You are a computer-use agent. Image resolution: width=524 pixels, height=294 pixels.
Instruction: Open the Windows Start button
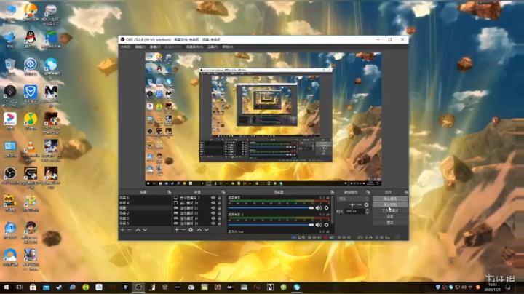6,287
